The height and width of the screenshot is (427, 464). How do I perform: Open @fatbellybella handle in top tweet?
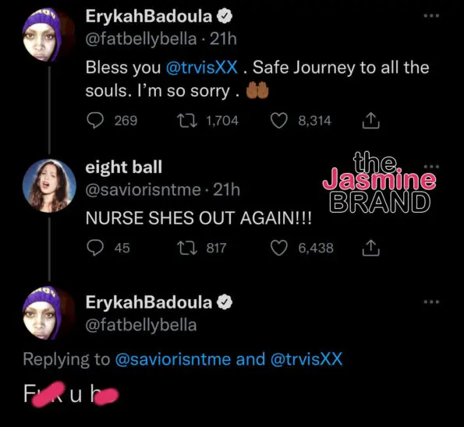141,39
